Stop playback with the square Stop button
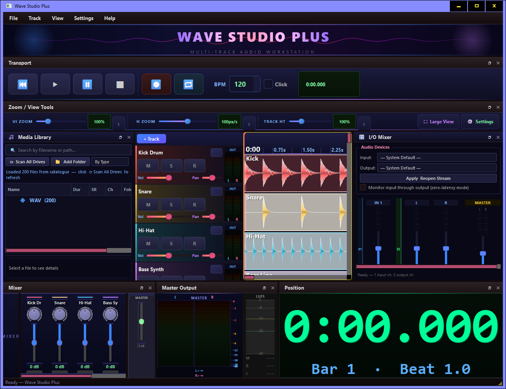This screenshot has height=389, width=506. (120, 84)
